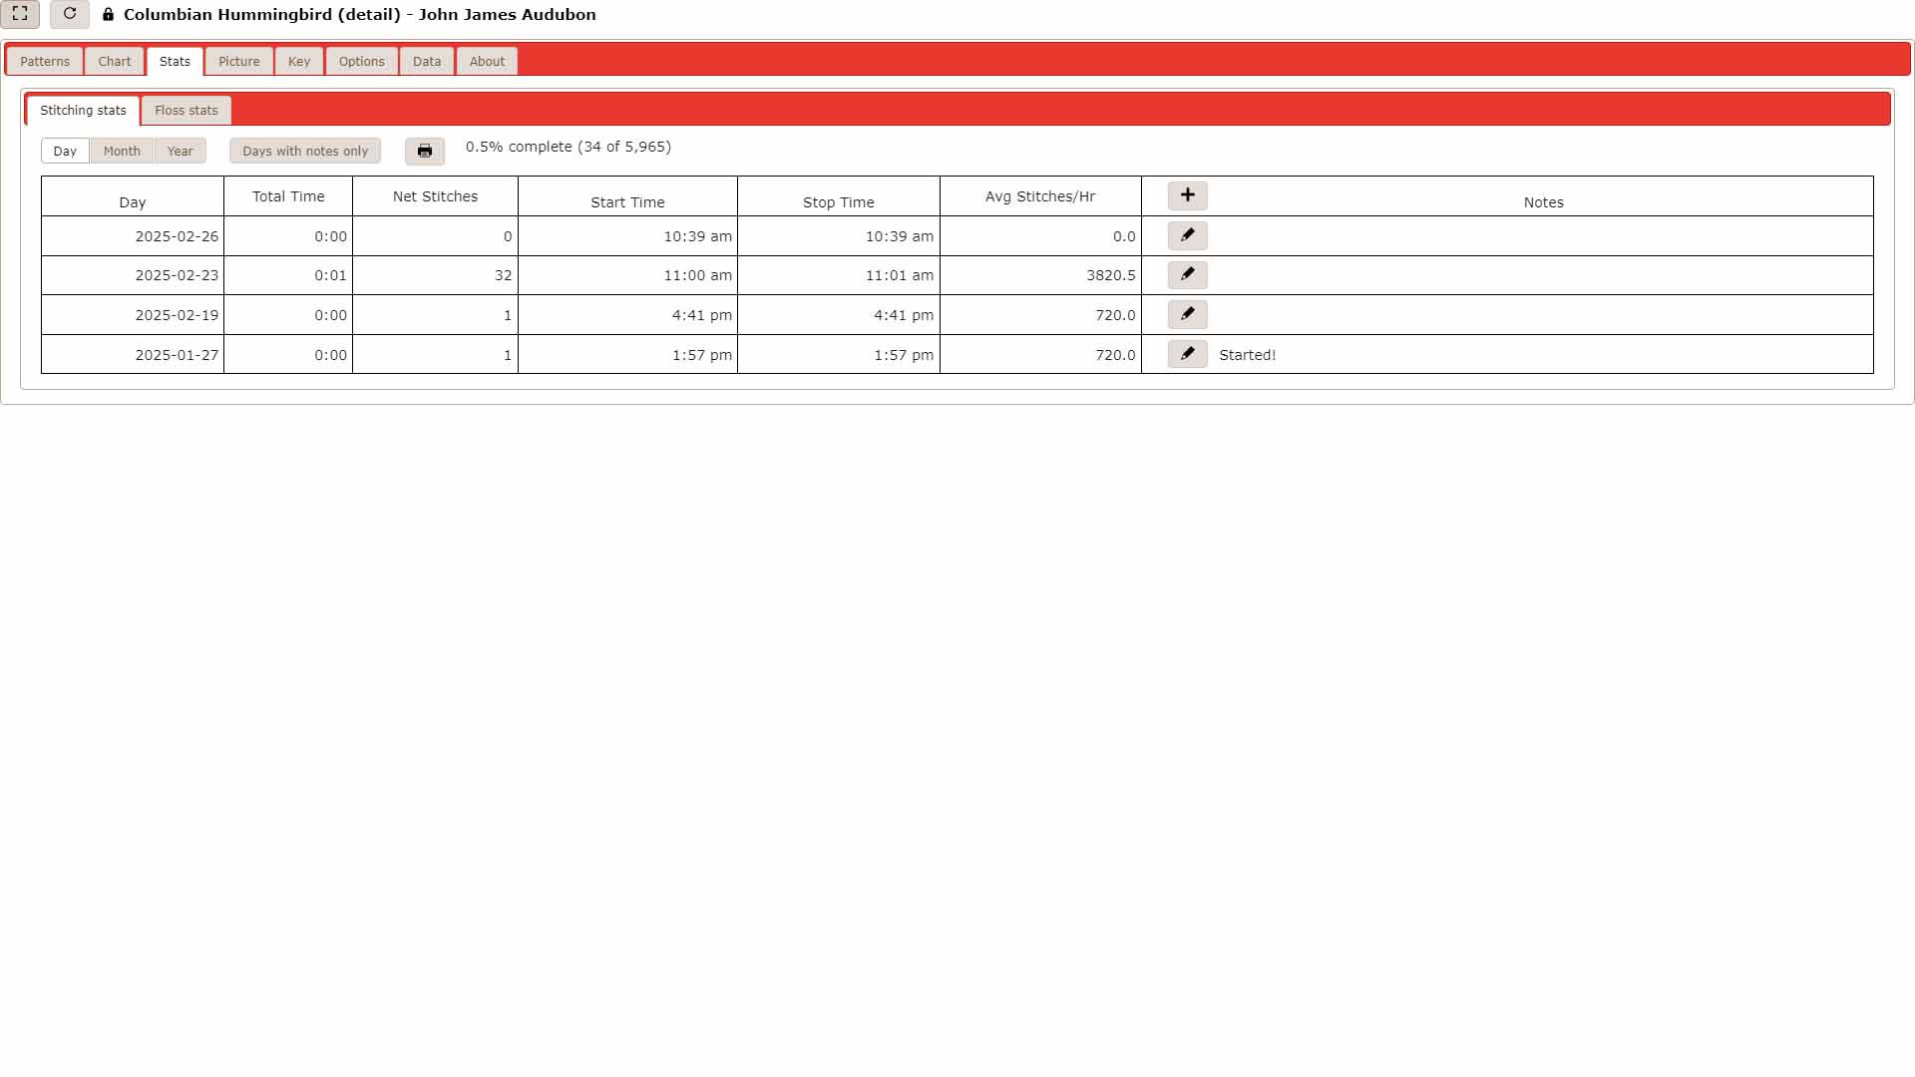Click the refresh icon in the header
The image size is (1915, 1077).
click(x=69, y=15)
